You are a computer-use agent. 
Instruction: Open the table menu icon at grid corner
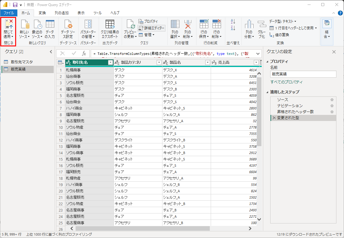(x=61, y=63)
